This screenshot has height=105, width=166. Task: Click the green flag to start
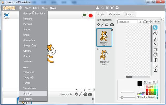click(84, 16)
